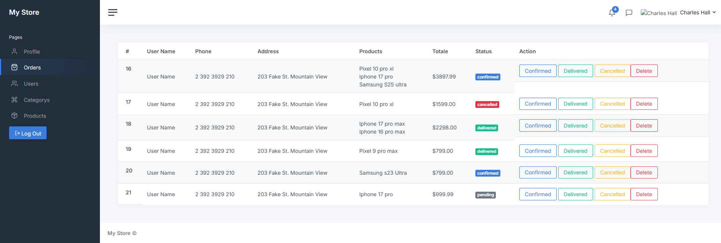Expand the Charles Hall user dropdown
The image size is (721, 243).
[698, 12]
